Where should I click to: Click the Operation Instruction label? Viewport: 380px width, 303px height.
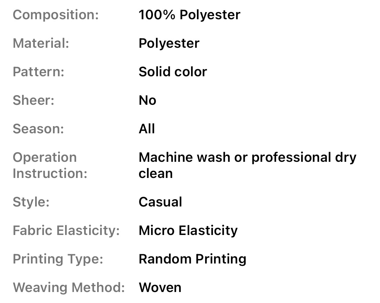(x=50, y=165)
